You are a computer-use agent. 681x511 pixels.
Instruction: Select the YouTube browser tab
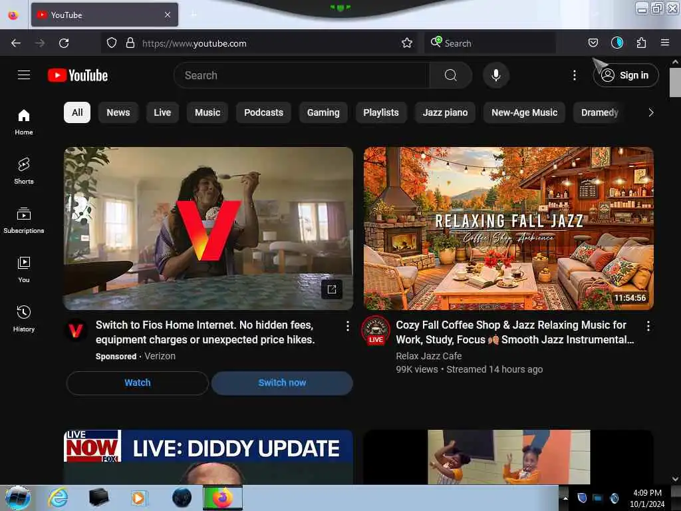[x=104, y=15]
